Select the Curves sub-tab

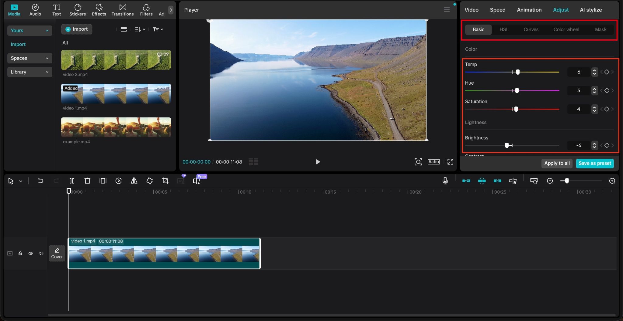coord(531,29)
